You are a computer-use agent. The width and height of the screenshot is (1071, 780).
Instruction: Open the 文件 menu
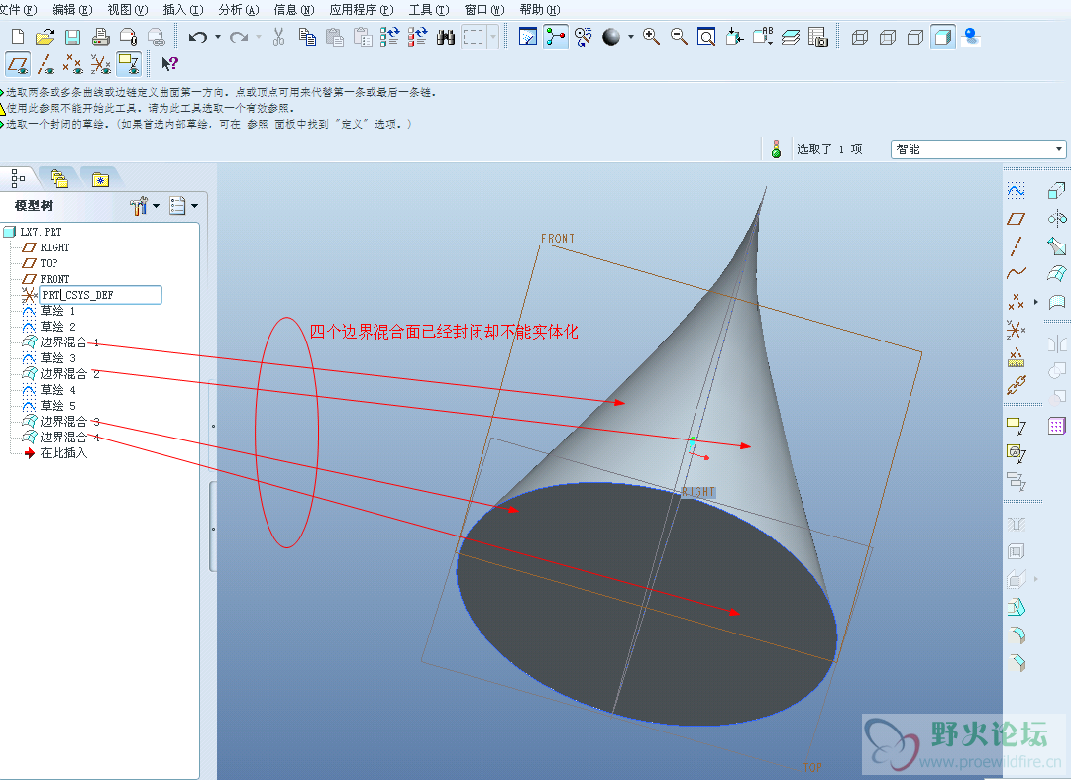(x=17, y=10)
